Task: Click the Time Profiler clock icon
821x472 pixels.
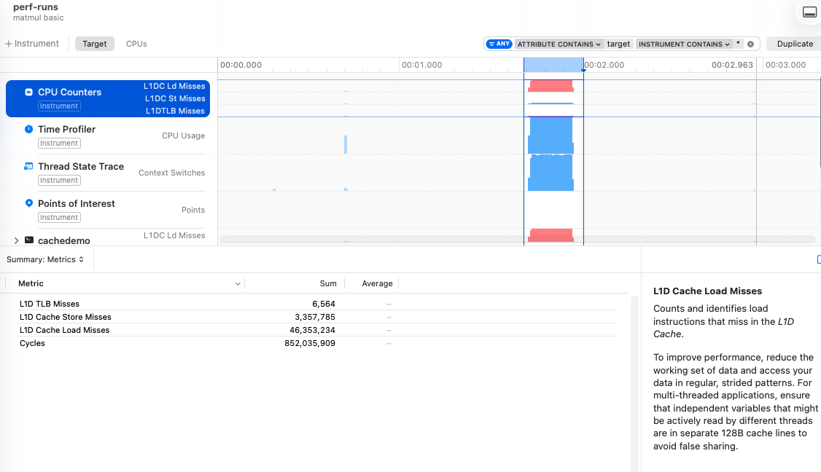Action: (x=28, y=129)
